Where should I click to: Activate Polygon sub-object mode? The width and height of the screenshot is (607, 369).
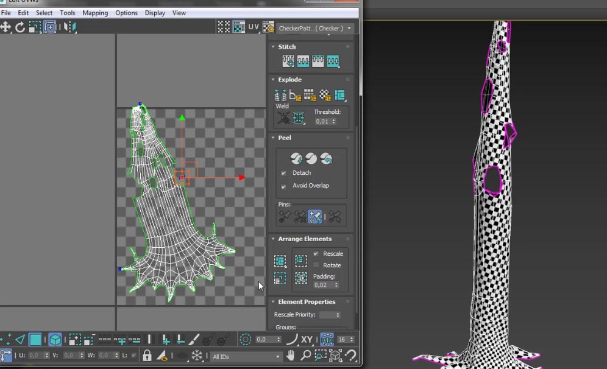[x=35, y=340]
